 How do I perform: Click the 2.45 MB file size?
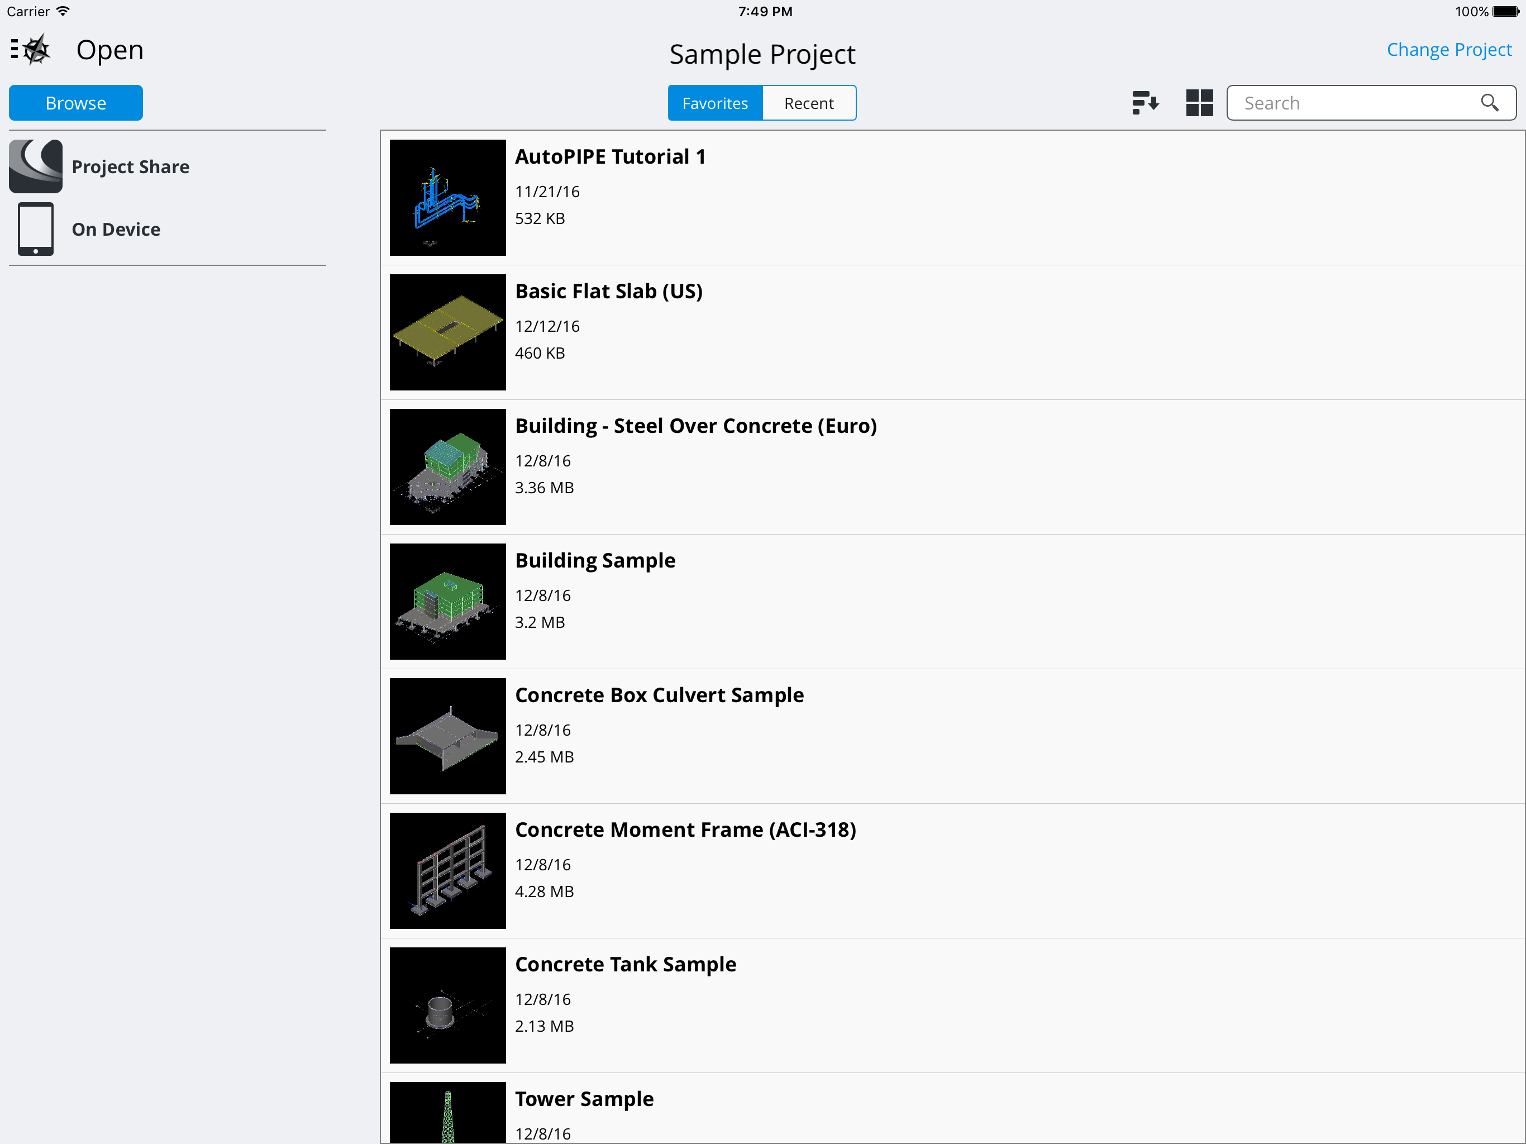click(x=544, y=756)
